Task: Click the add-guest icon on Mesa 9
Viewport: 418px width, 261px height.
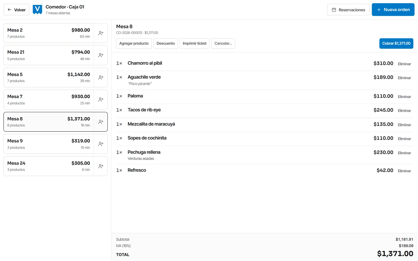Action: click(x=101, y=144)
